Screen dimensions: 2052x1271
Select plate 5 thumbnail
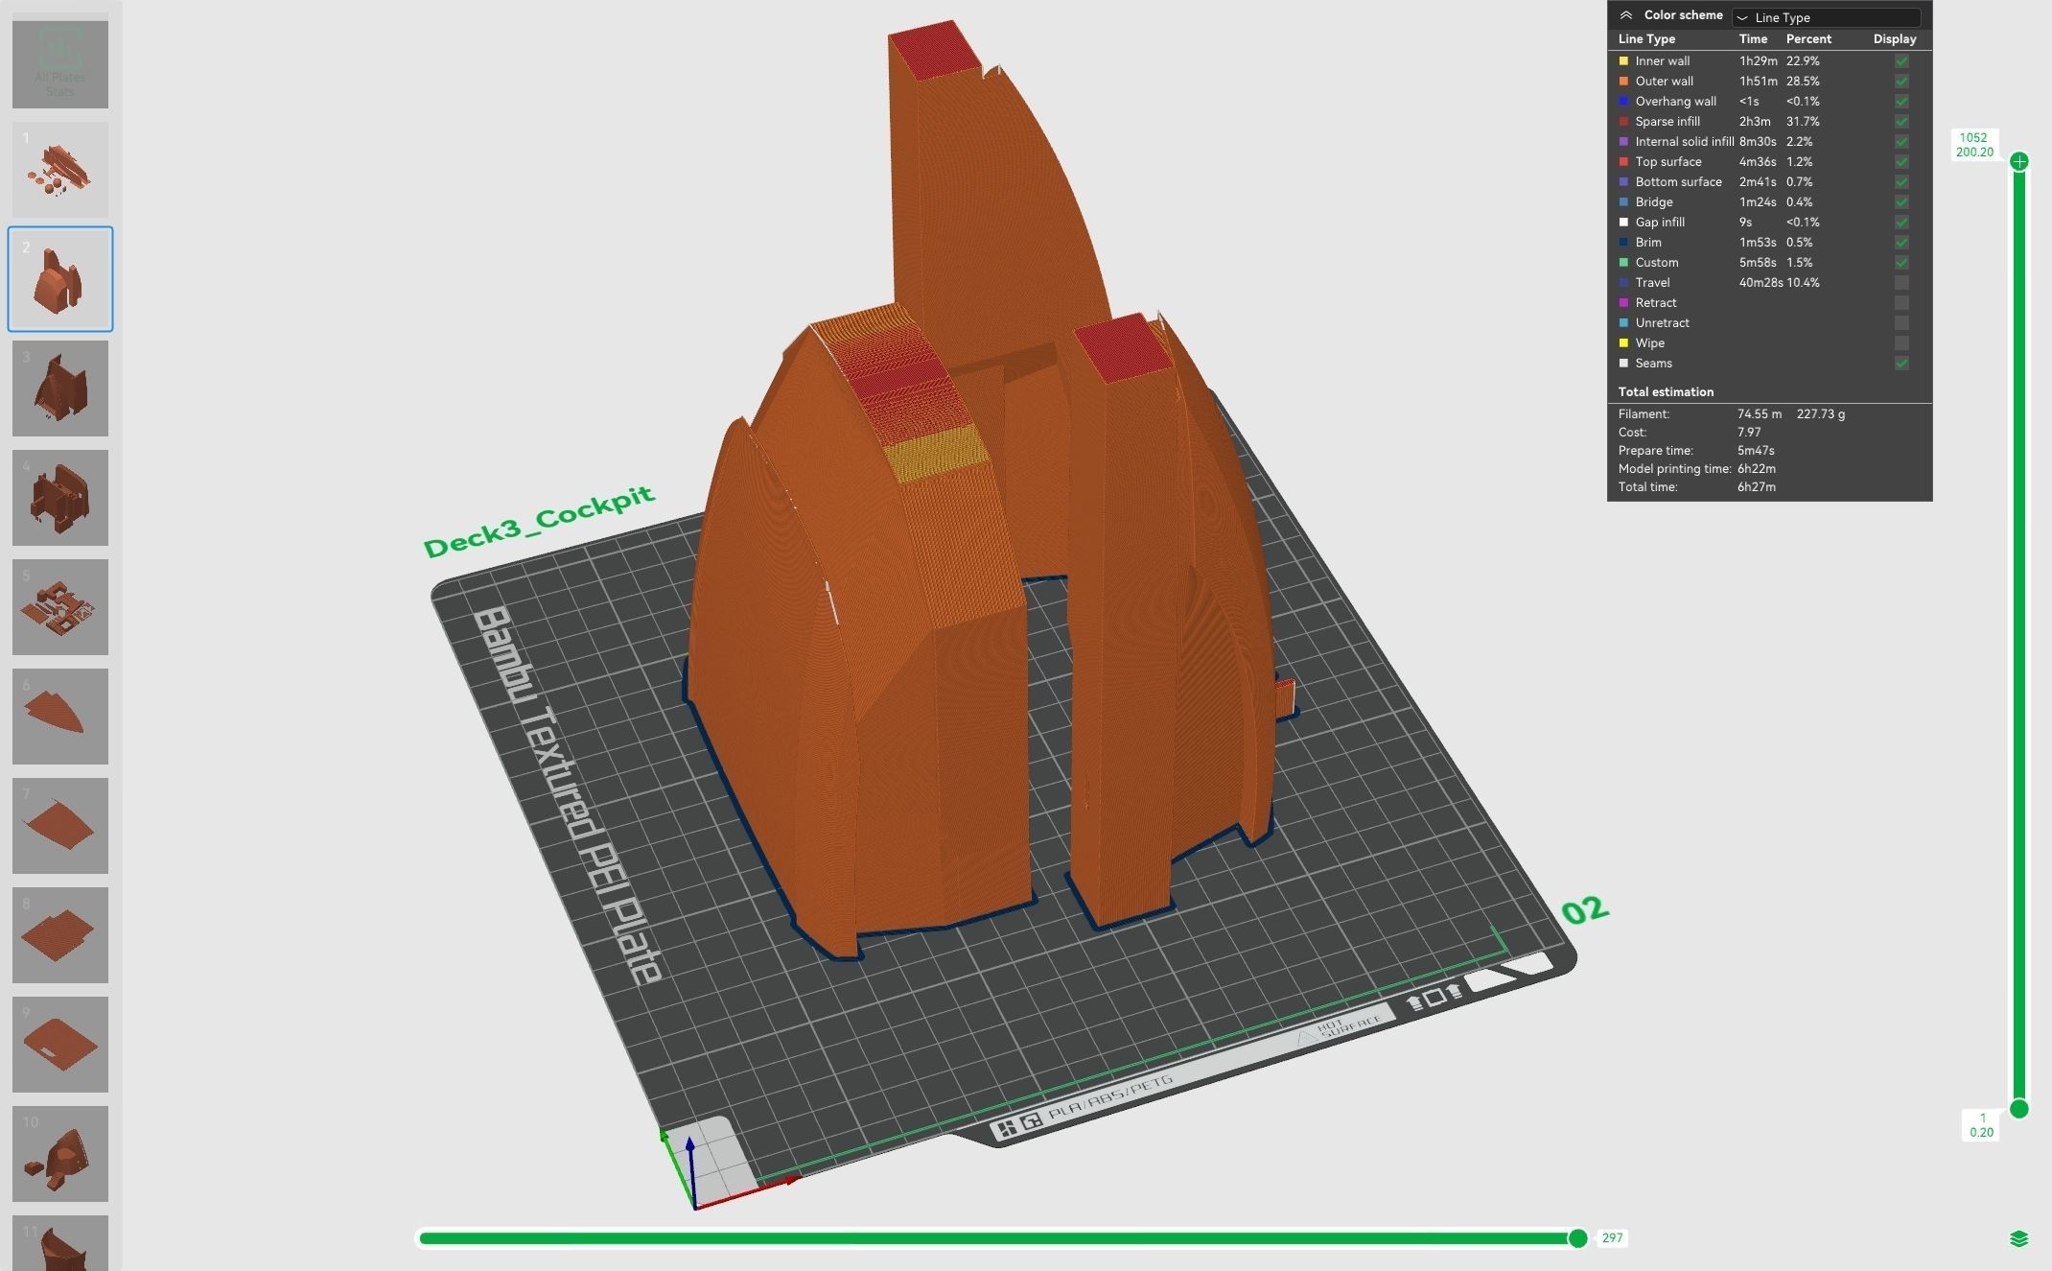click(x=60, y=607)
